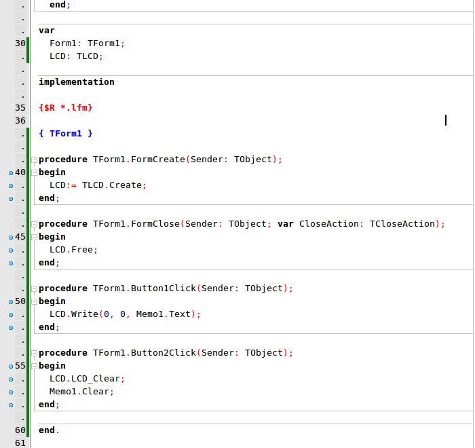Click gutter dot on the Memo1.Clear line
The image size is (475, 448).
tap(11, 392)
